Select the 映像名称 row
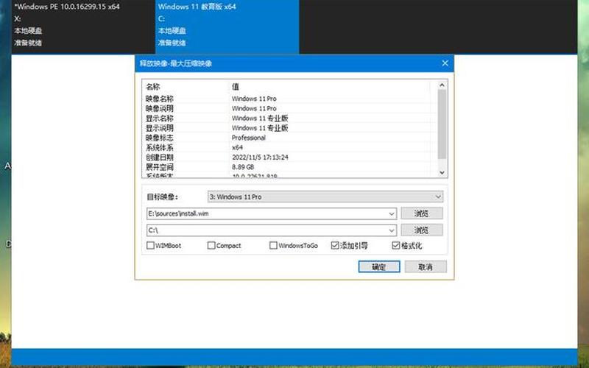 point(287,99)
